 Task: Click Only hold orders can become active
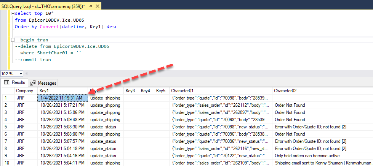tap(322, 156)
